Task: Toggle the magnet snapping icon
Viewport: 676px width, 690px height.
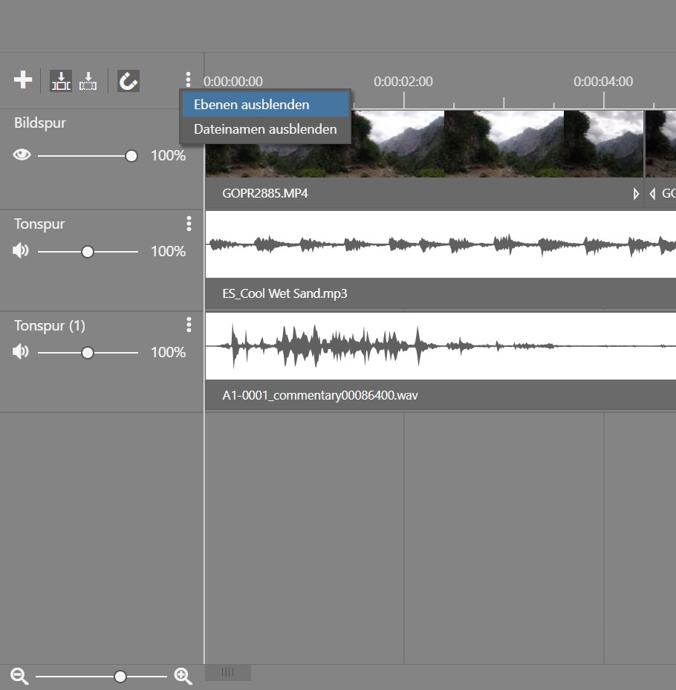Action: (x=128, y=80)
